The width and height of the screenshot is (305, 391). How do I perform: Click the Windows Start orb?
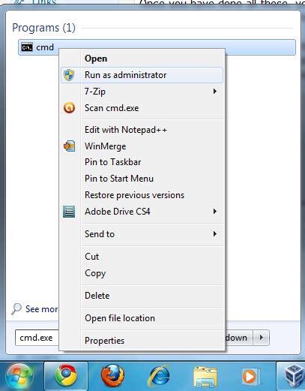(19, 376)
